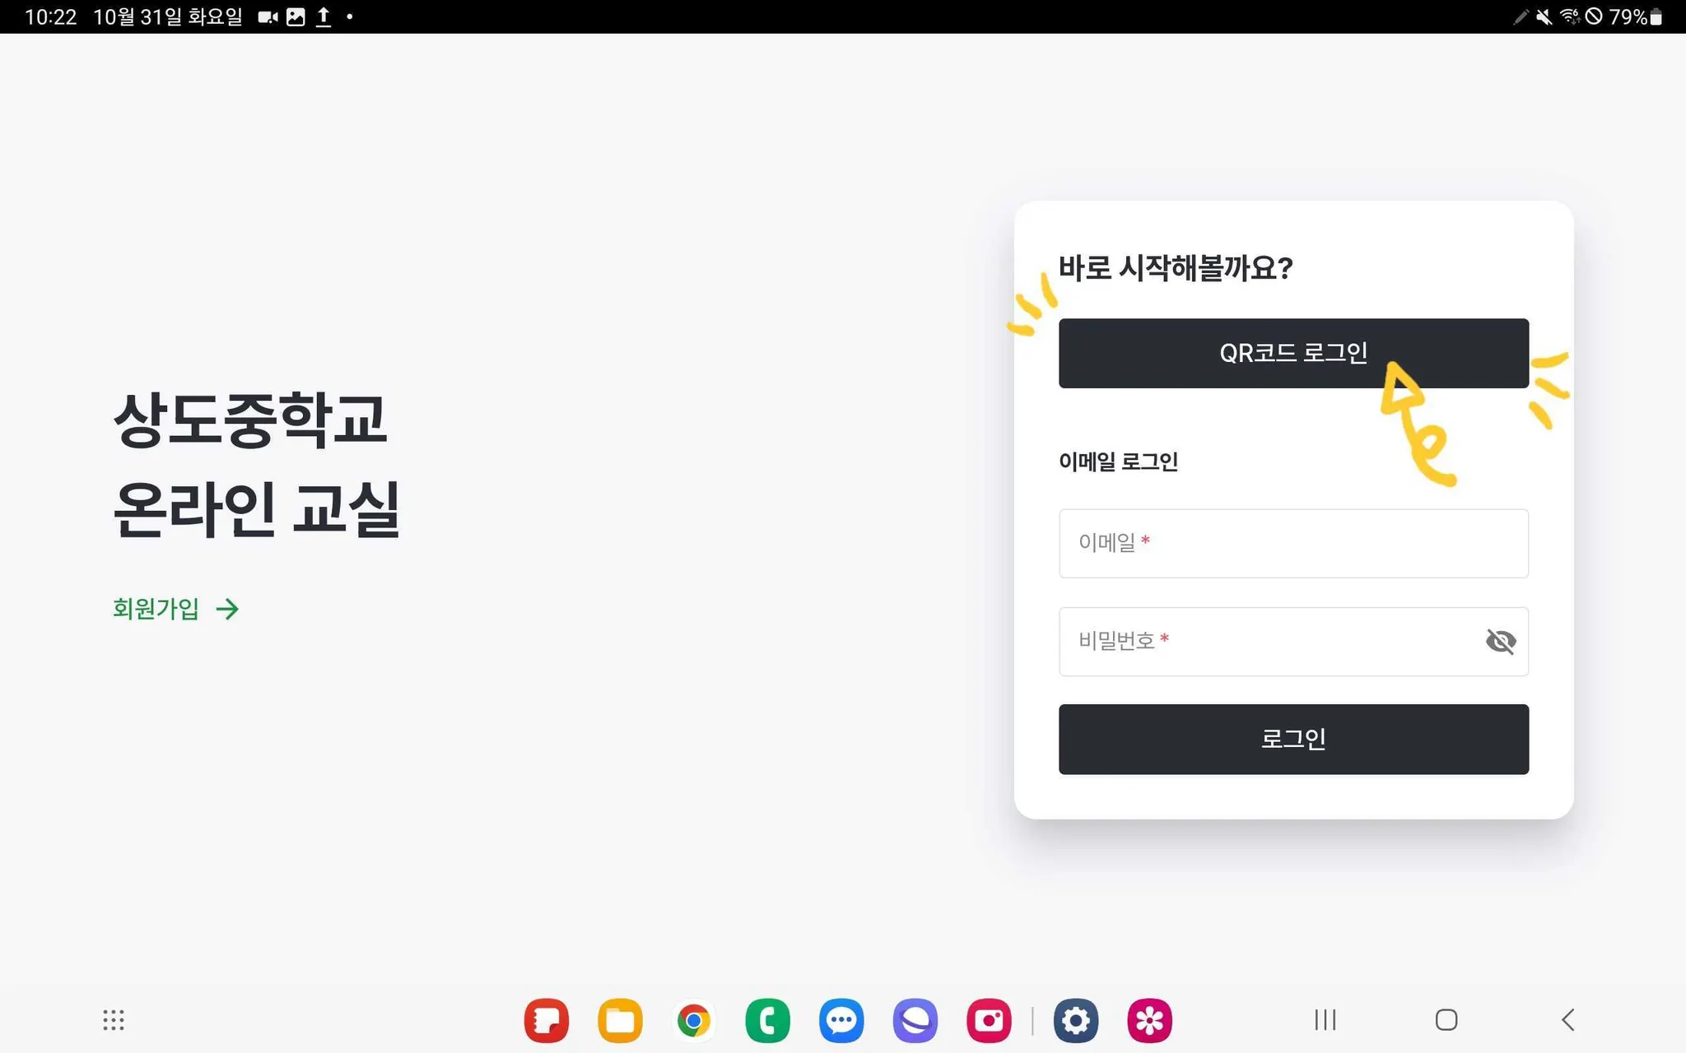Toggle password visibility eye icon
The image size is (1686, 1053).
pyautogui.click(x=1500, y=641)
